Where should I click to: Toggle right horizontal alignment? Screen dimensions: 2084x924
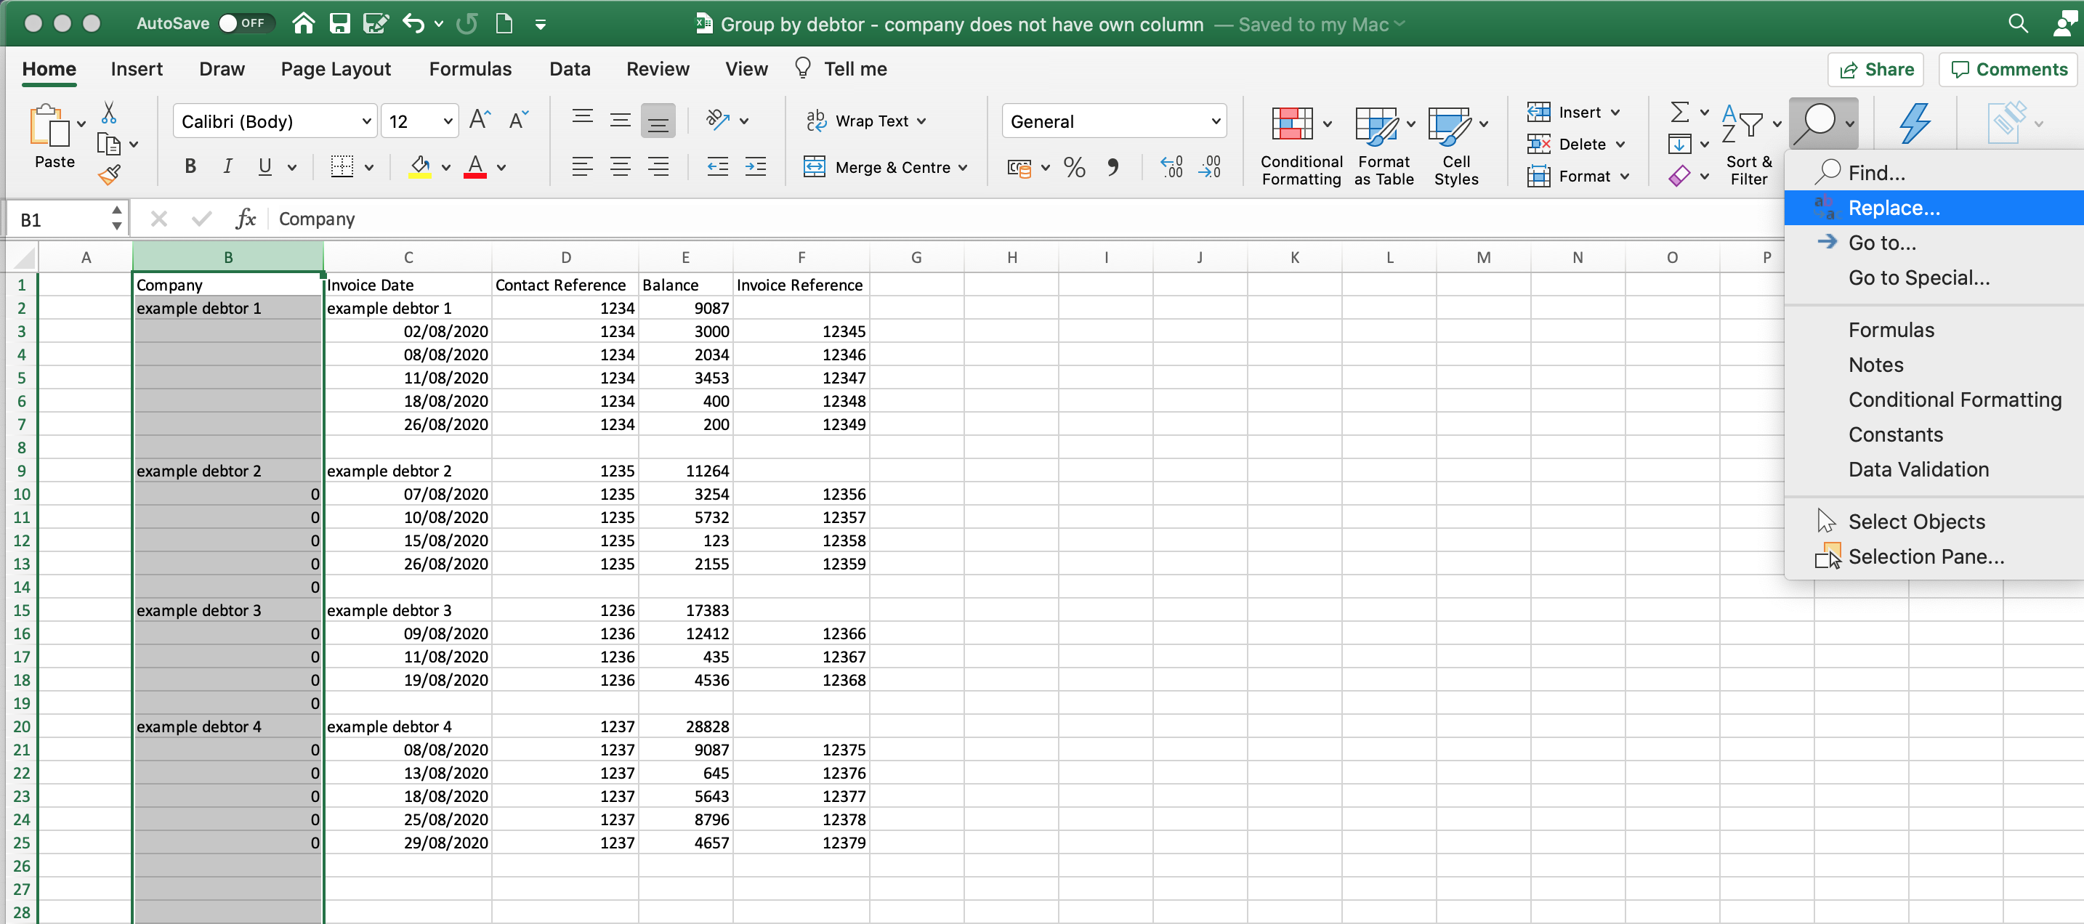point(658,168)
